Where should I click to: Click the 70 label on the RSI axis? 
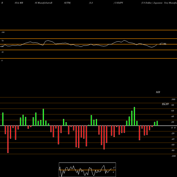tap(2, 41)
